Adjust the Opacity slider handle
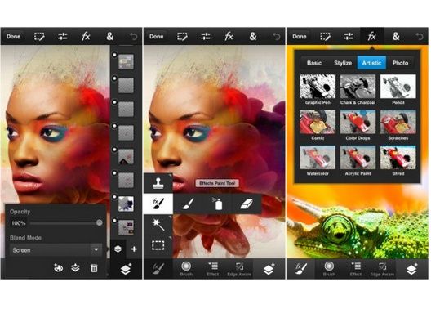The width and height of the screenshot is (431, 309). tap(100, 222)
